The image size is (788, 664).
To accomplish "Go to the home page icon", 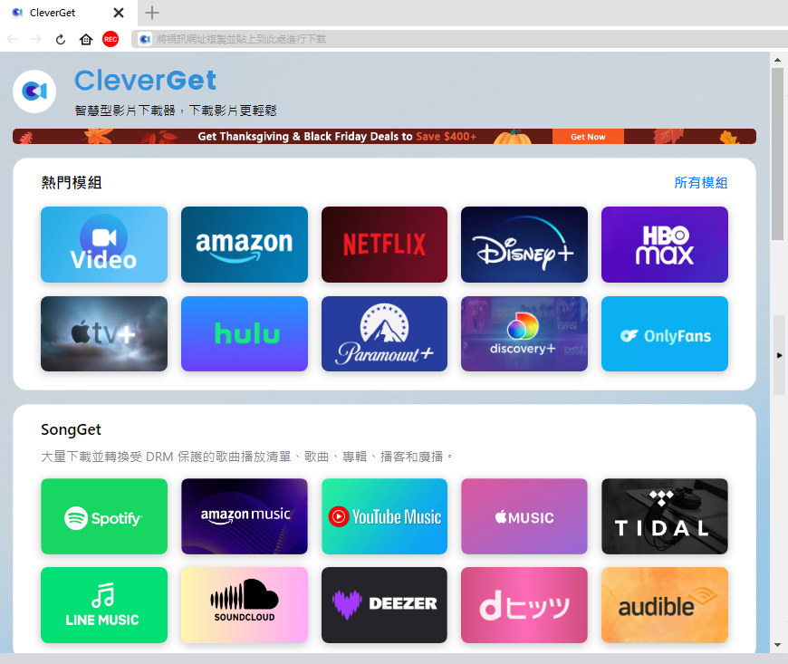I will coord(86,39).
